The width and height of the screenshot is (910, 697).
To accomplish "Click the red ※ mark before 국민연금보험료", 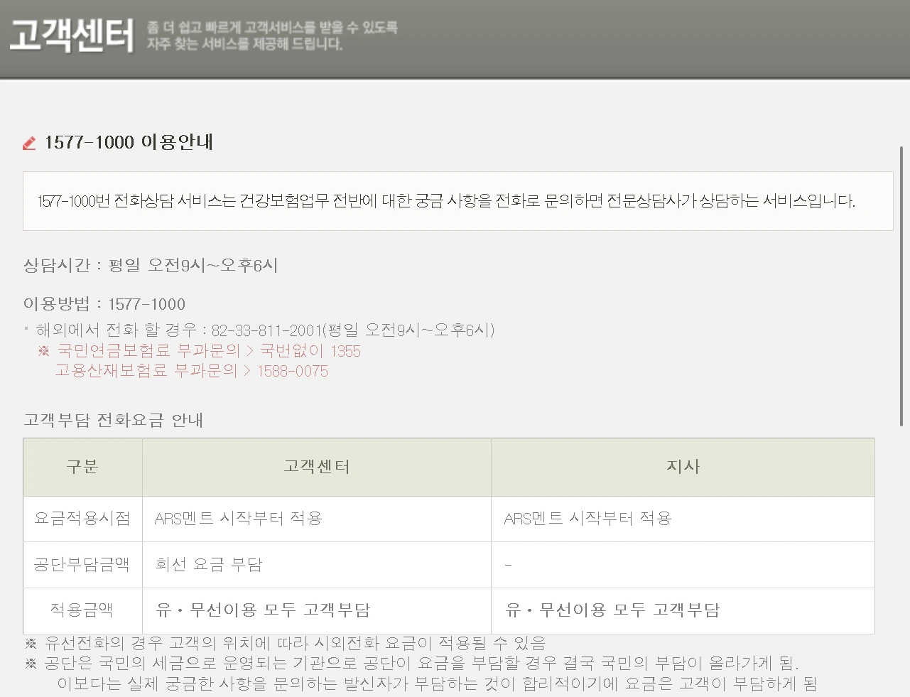I will point(44,351).
